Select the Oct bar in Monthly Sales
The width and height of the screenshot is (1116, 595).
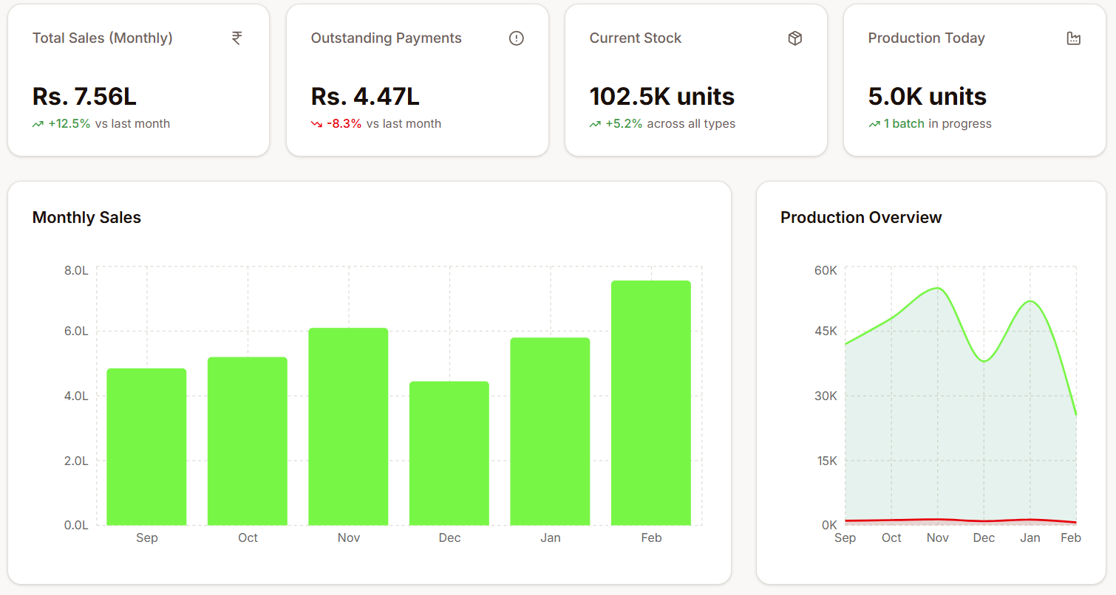(248, 441)
